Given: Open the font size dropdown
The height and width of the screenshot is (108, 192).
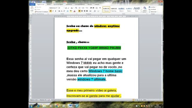Looking at the screenshot, I should [x=64, y=8].
